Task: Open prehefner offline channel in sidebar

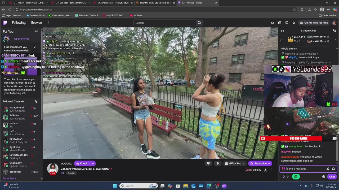Action: tap(21, 172)
